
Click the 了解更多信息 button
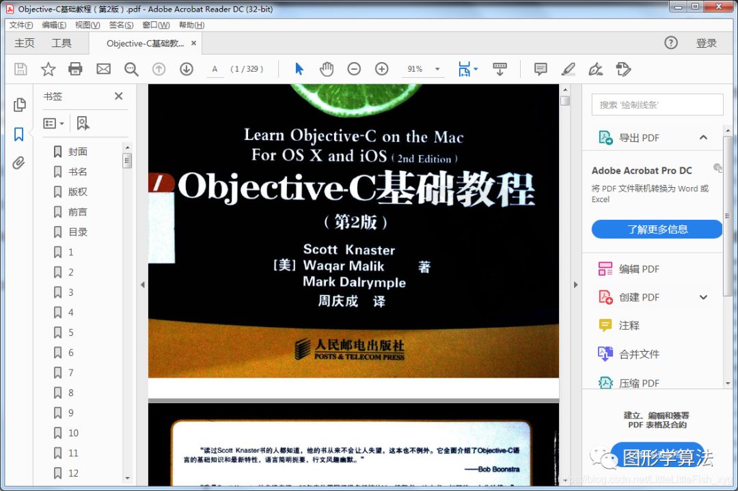(x=657, y=229)
